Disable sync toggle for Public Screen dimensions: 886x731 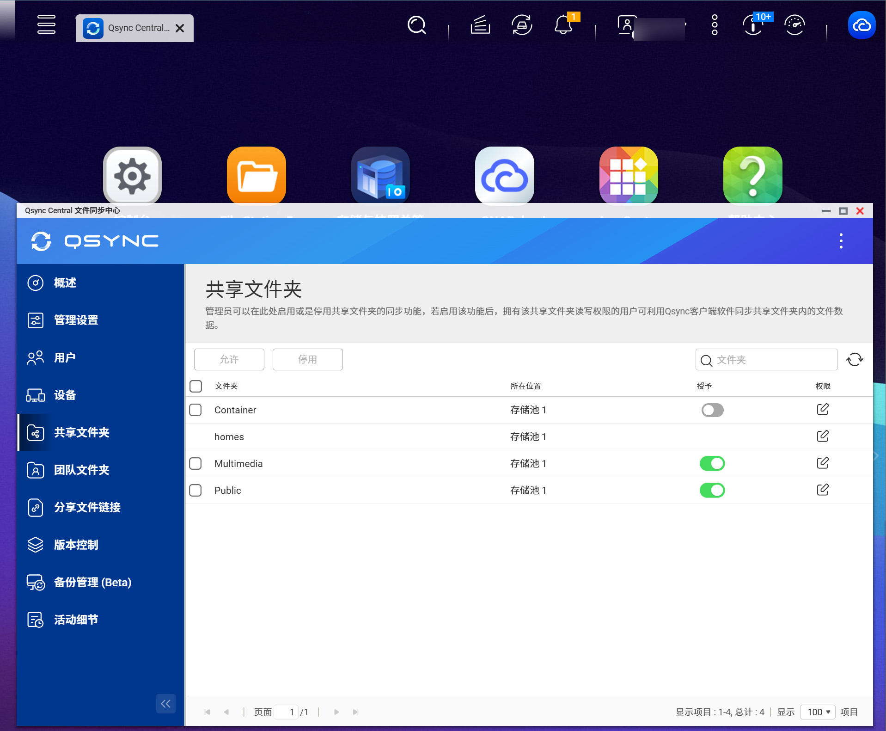tap(712, 490)
